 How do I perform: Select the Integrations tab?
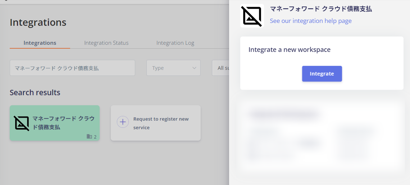[x=40, y=43]
